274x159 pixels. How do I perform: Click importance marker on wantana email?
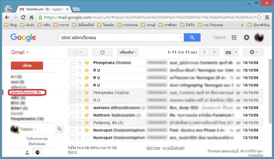pos(87,108)
